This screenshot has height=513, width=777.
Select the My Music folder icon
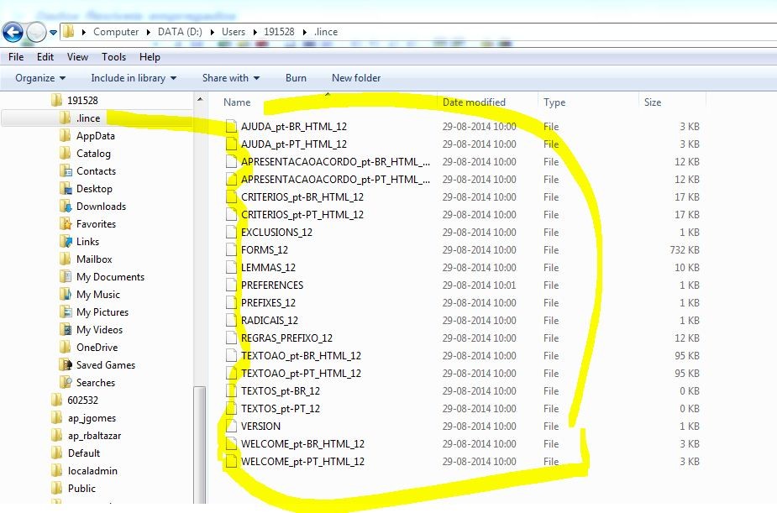pyautogui.click(x=66, y=295)
